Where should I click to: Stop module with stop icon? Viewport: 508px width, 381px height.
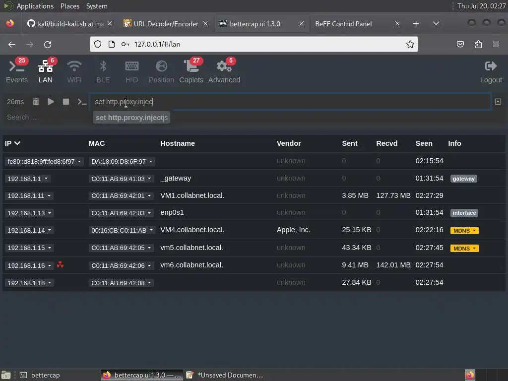pos(66,102)
